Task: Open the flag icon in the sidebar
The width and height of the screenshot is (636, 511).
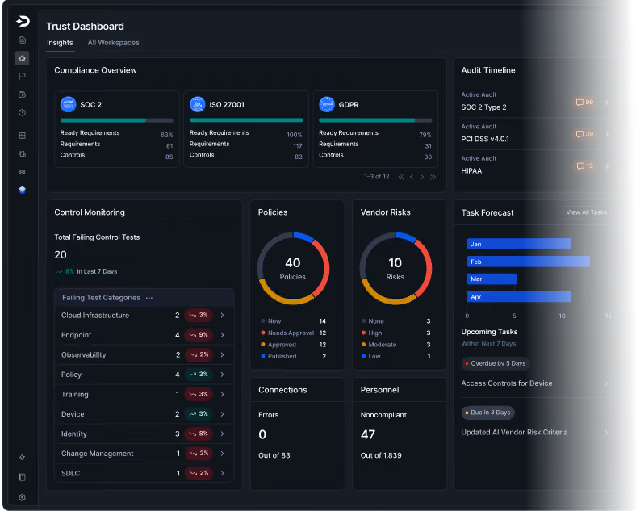Action: 23,76
